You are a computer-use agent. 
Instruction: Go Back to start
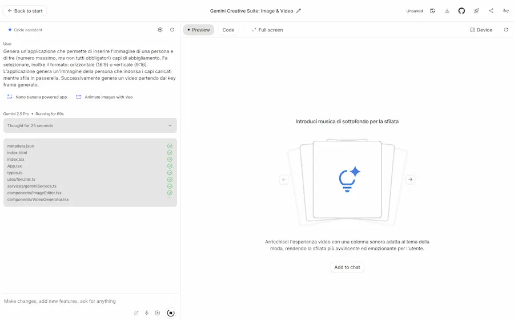tap(25, 11)
